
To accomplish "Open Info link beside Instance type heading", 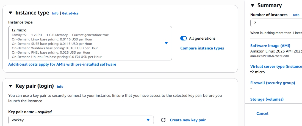I will coord(55,13).
